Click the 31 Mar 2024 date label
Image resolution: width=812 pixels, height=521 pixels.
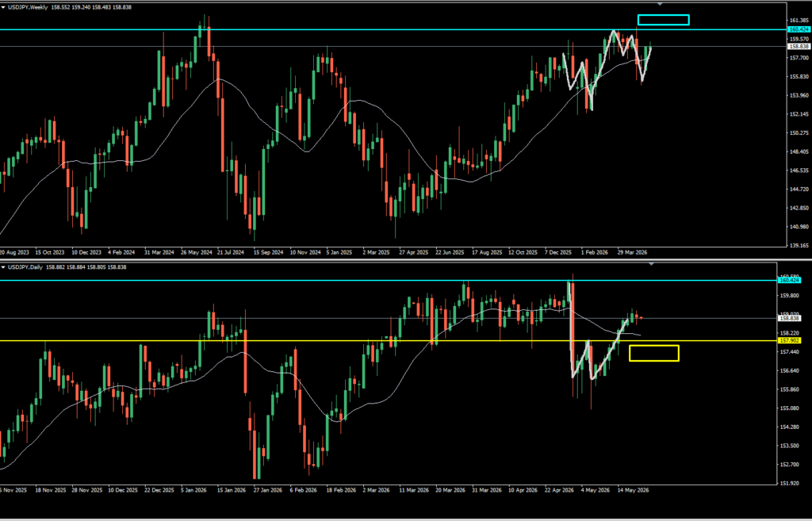click(x=159, y=253)
